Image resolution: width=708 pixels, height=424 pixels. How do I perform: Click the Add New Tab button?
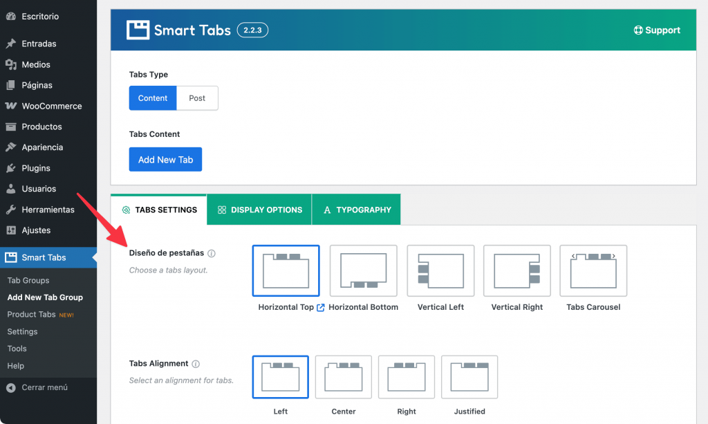[x=165, y=159]
